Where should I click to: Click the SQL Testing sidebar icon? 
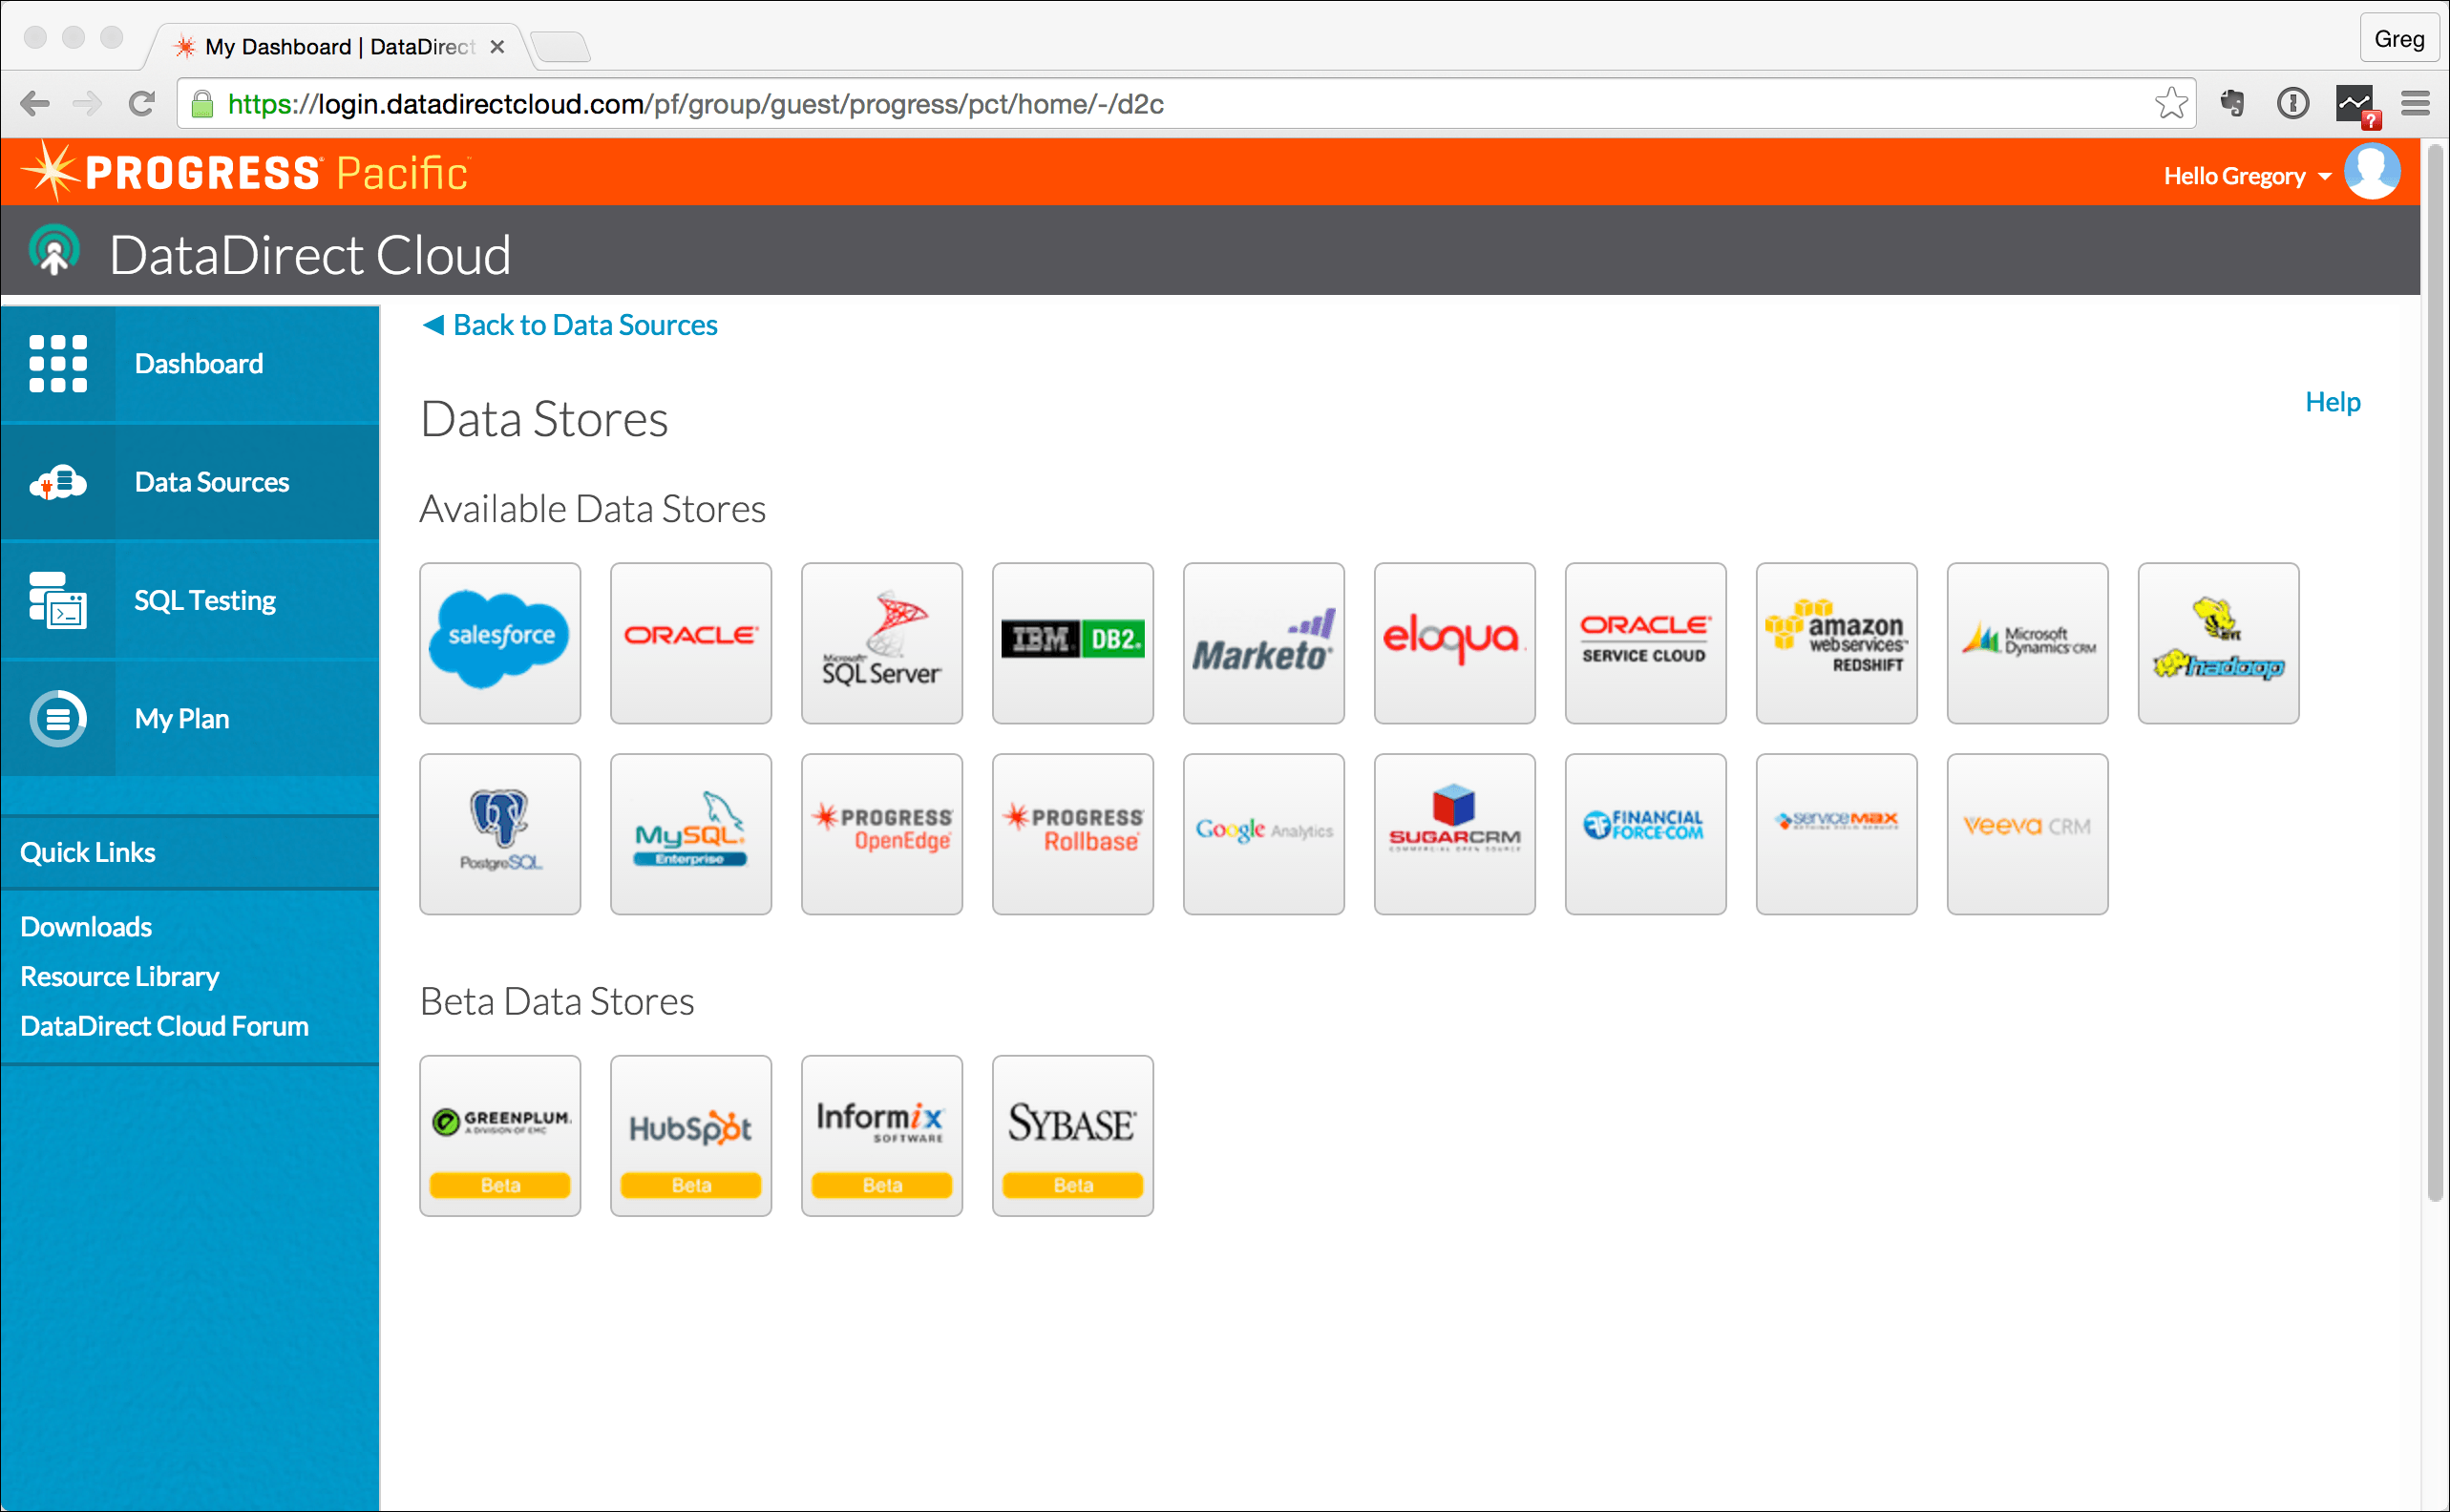pos(58,600)
